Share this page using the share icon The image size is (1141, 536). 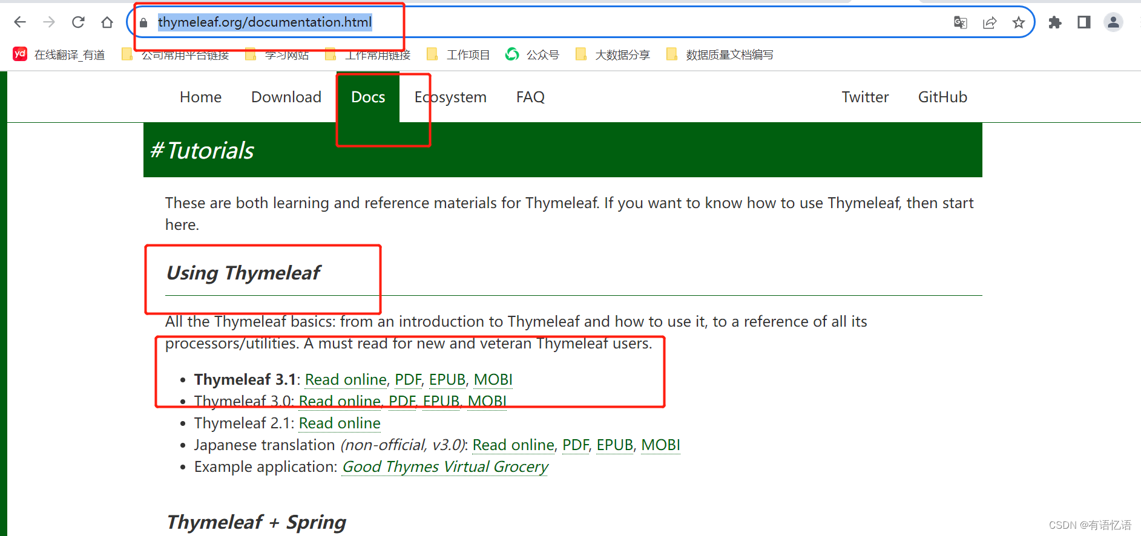click(x=990, y=23)
